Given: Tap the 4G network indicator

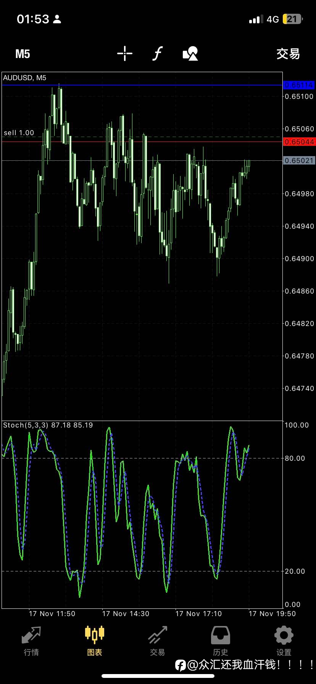Looking at the screenshot, I should tap(273, 19).
